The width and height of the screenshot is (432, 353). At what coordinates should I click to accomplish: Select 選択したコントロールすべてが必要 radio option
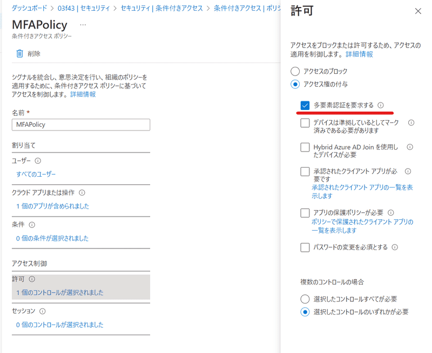pos(306,299)
